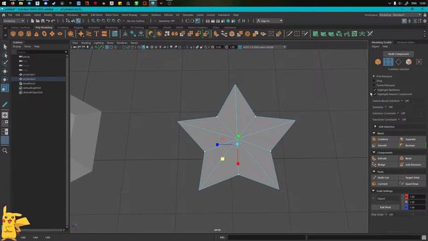Open the Symmetry dropdown in Modeling Toolkit

[386, 107]
